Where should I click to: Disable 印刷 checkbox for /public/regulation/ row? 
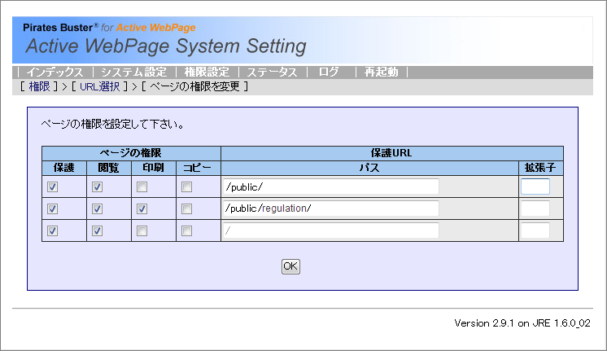142,208
